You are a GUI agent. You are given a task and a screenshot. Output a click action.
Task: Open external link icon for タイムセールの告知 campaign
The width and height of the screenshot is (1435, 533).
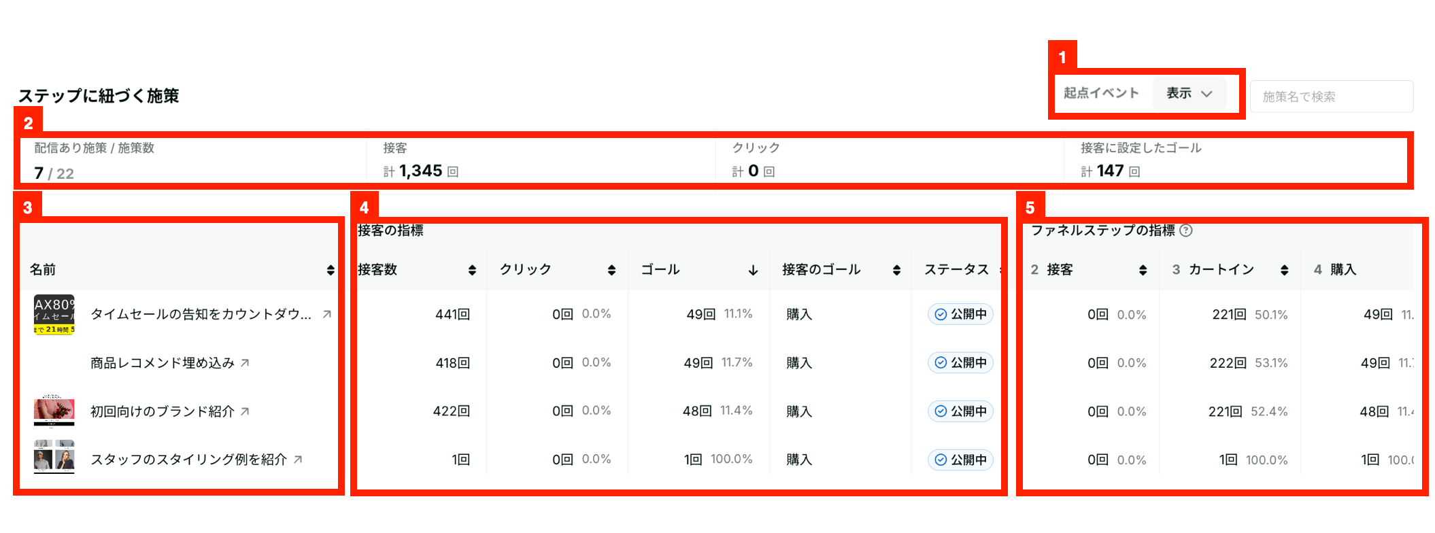[326, 314]
